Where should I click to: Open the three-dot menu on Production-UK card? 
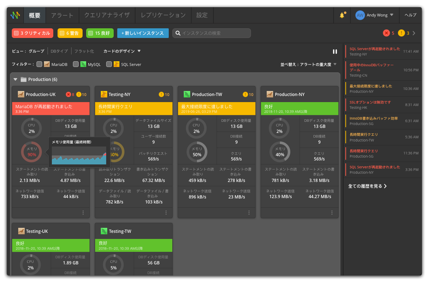click(83, 213)
